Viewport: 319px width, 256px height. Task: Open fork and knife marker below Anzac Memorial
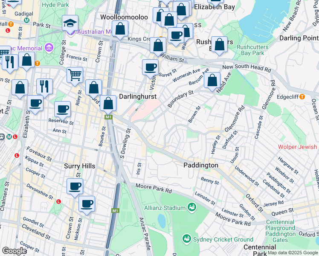(10, 62)
